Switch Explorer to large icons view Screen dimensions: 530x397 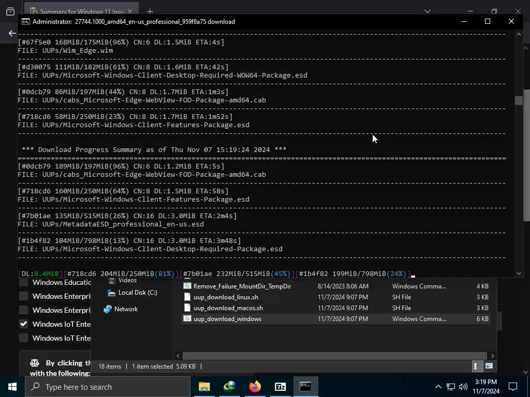coord(489,367)
